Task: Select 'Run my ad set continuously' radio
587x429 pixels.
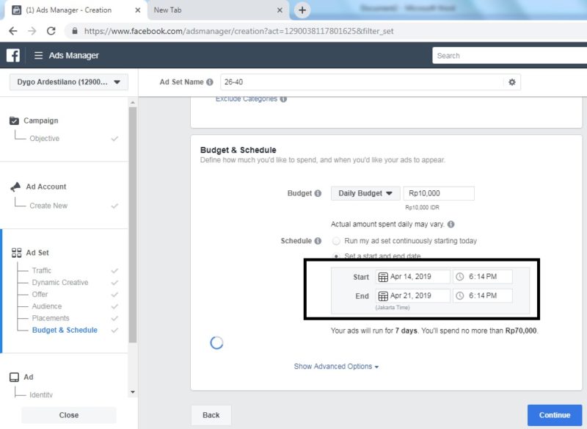Action: [336, 241]
